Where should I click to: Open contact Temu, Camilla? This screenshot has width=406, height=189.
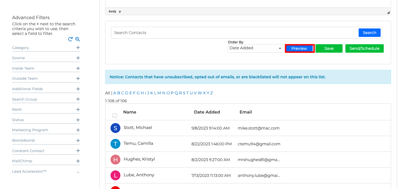point(138,143)
